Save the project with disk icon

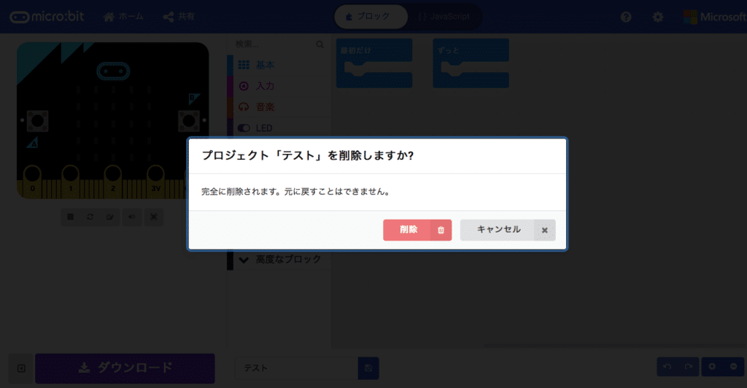tap(368, 368)
